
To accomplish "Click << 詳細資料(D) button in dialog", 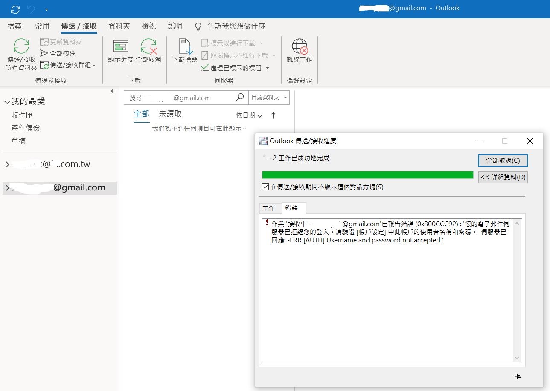I will [x=503, y=177].
